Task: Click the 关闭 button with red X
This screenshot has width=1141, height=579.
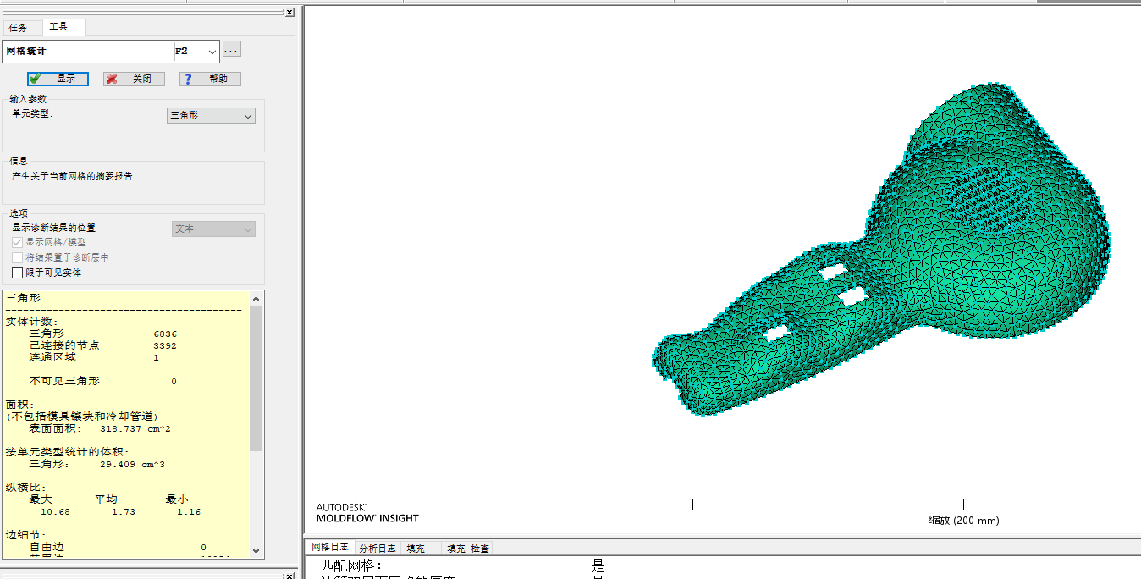Action: (x=134, y=79)
